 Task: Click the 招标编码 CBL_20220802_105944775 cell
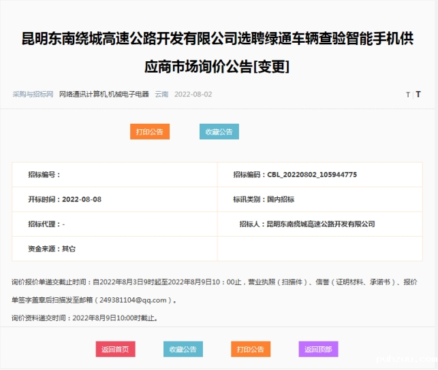tap(294, 175)
